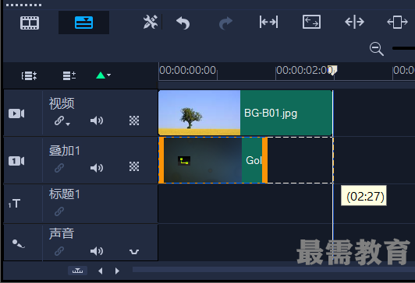
Task: Click the 视频 track label
Action: coord(62,103)
